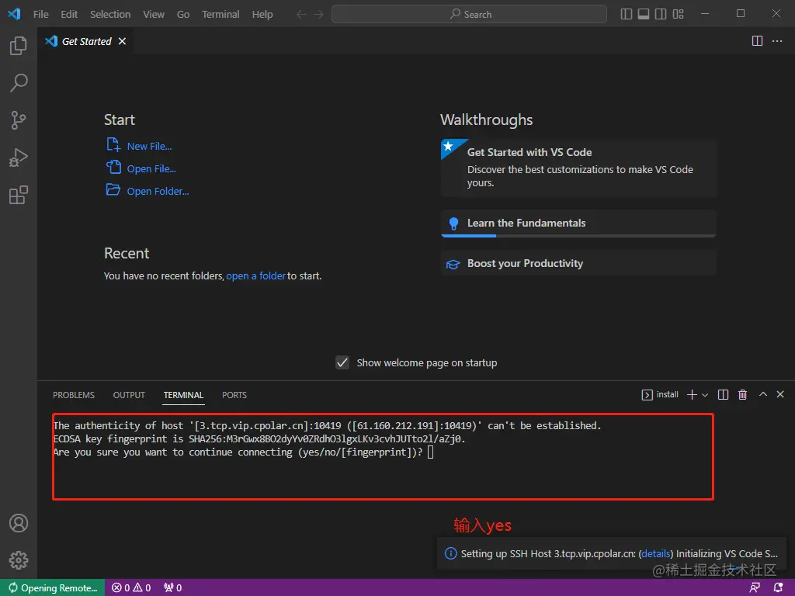Screen dimensions: 795x596
Task: Open Customize Layout icon
Action: click(678, 14)
